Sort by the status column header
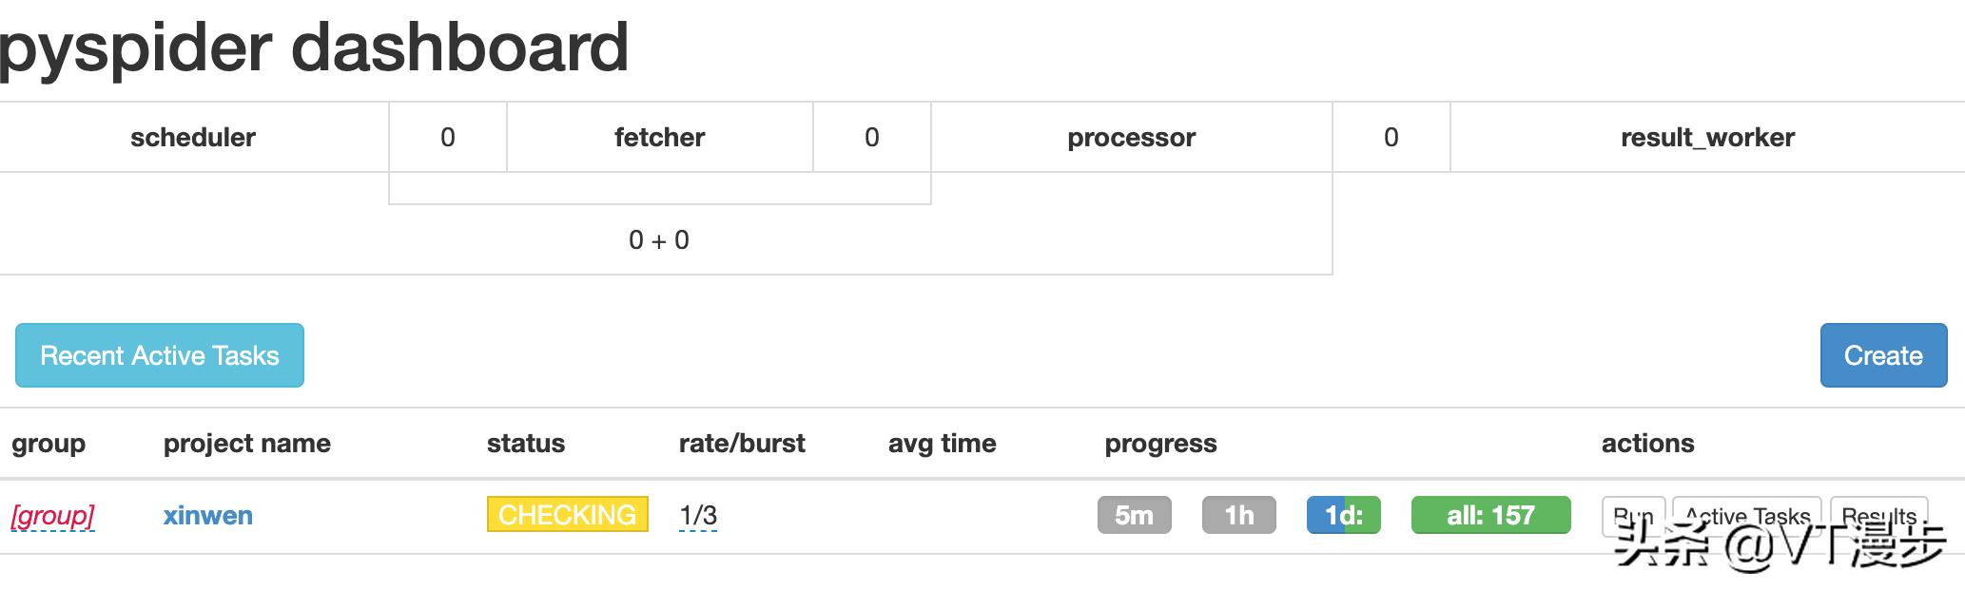 coord(526,443)
